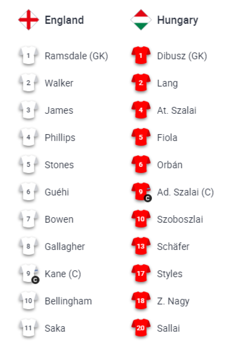Click Dibusz's red number 1 shirt
Viewport: 250px width, 348px height.
pyautogui.click(x=141, y=56)
